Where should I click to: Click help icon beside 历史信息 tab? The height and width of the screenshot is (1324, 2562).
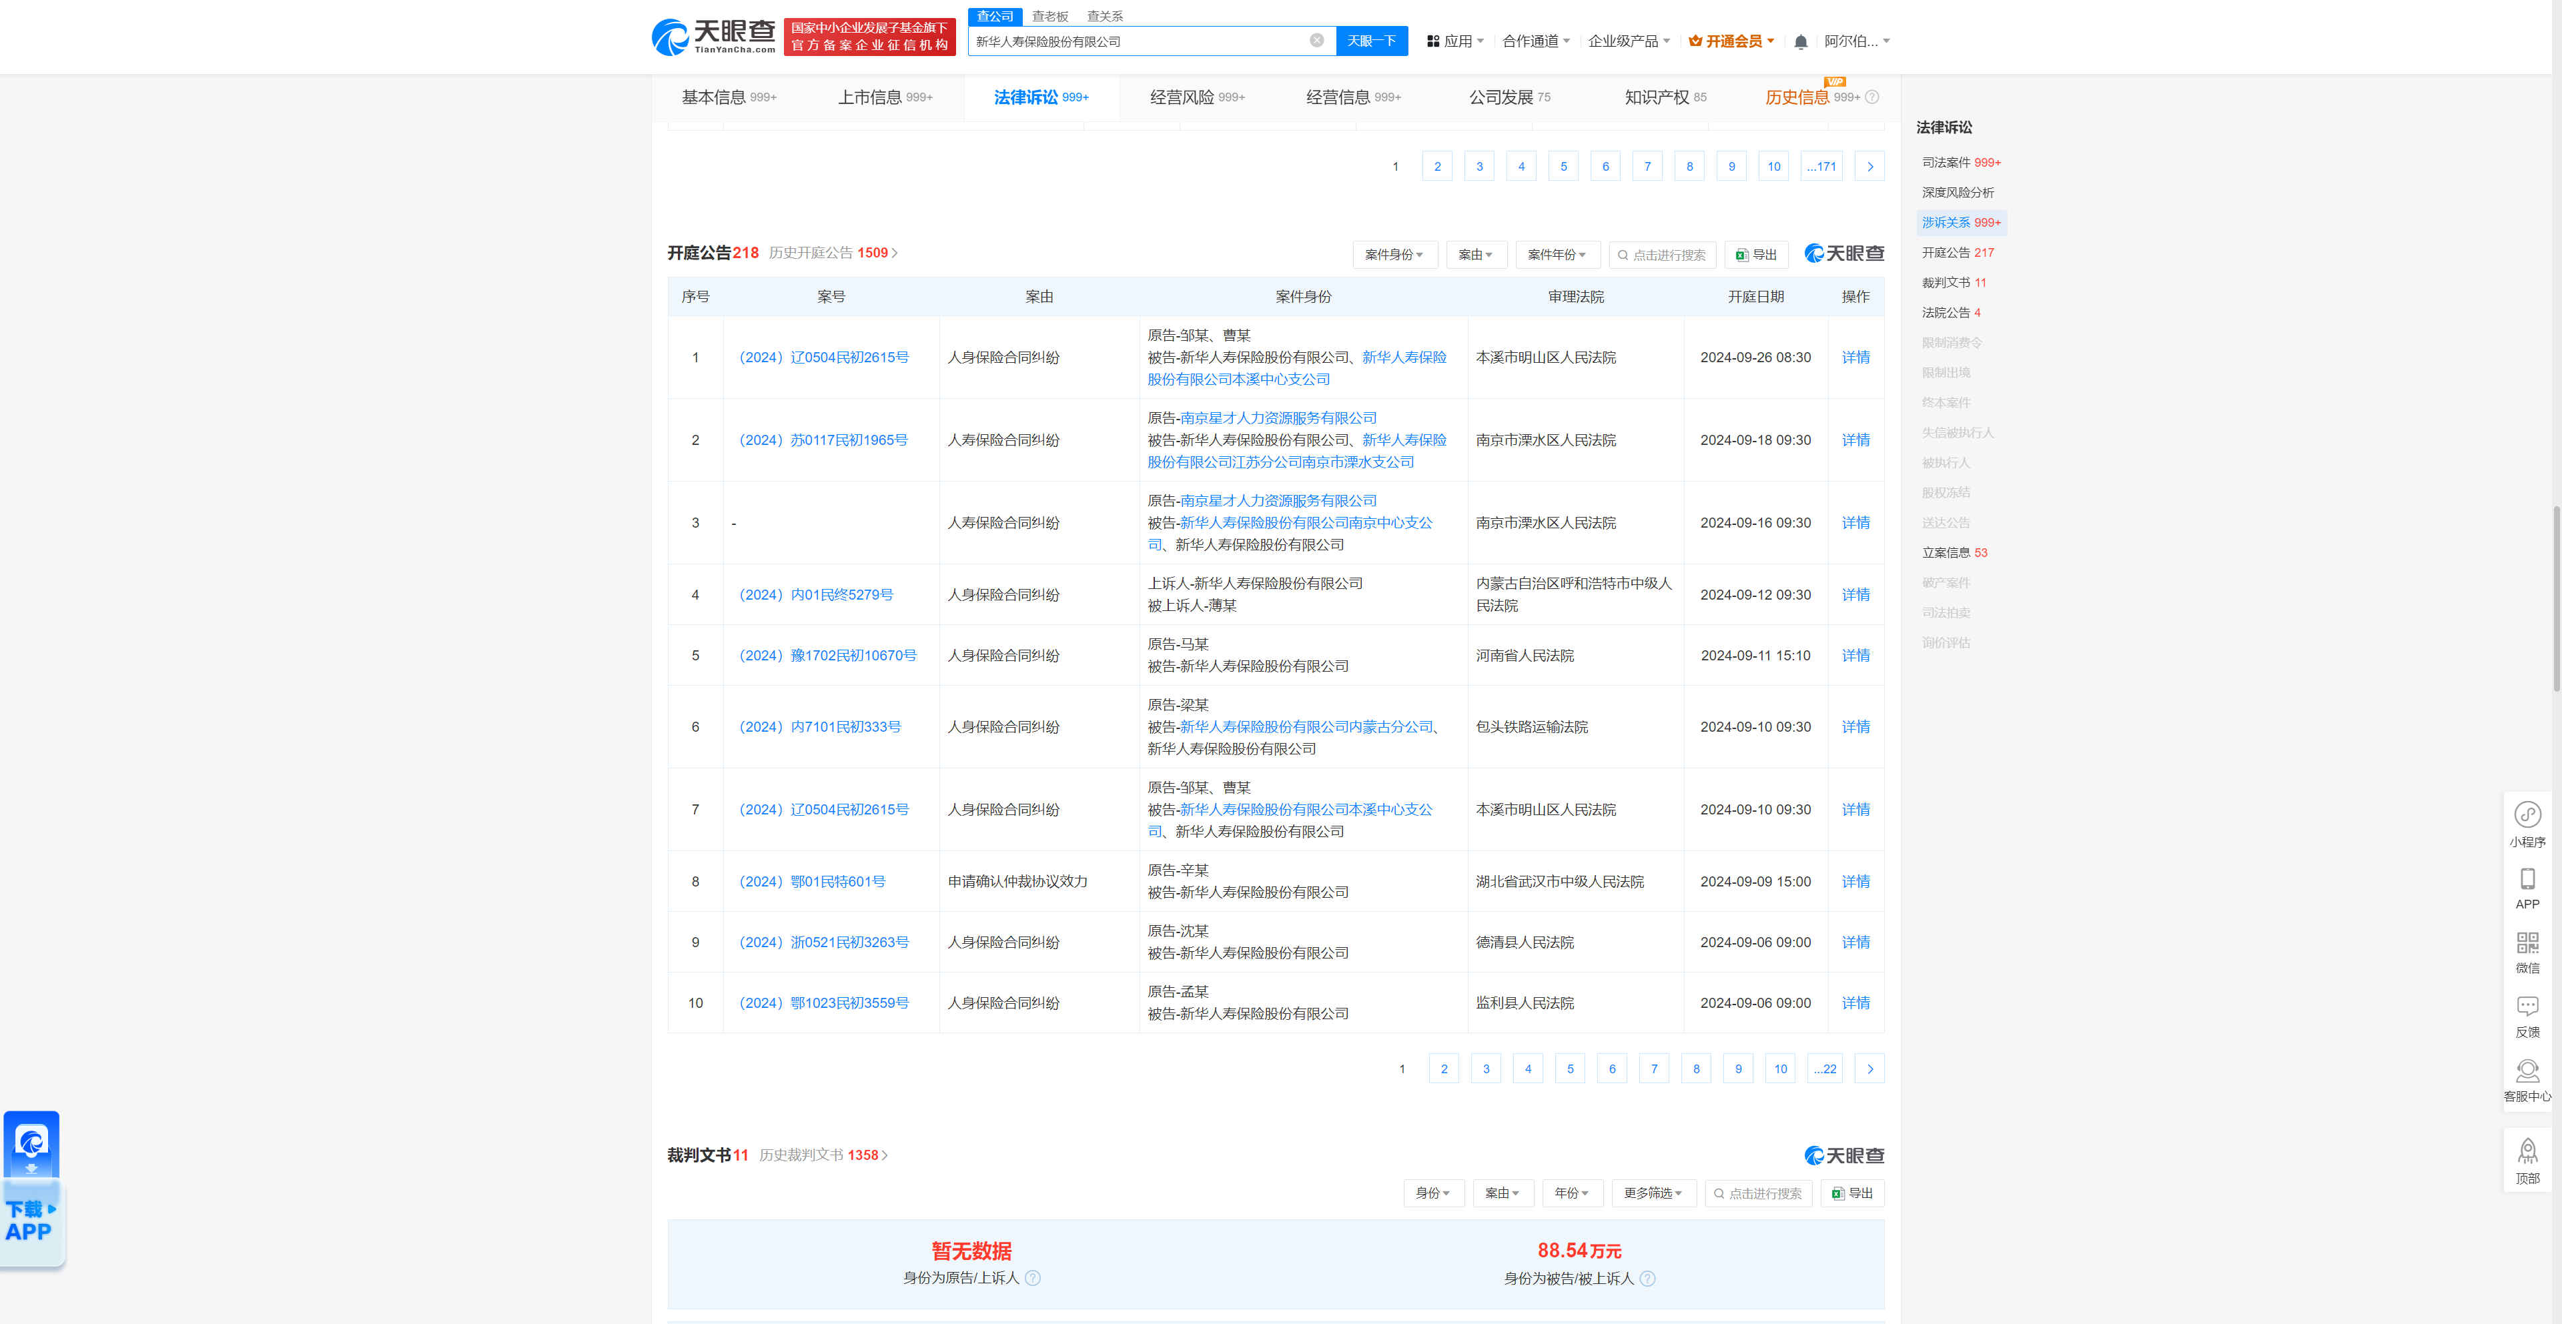click(x=1871, y=97)
